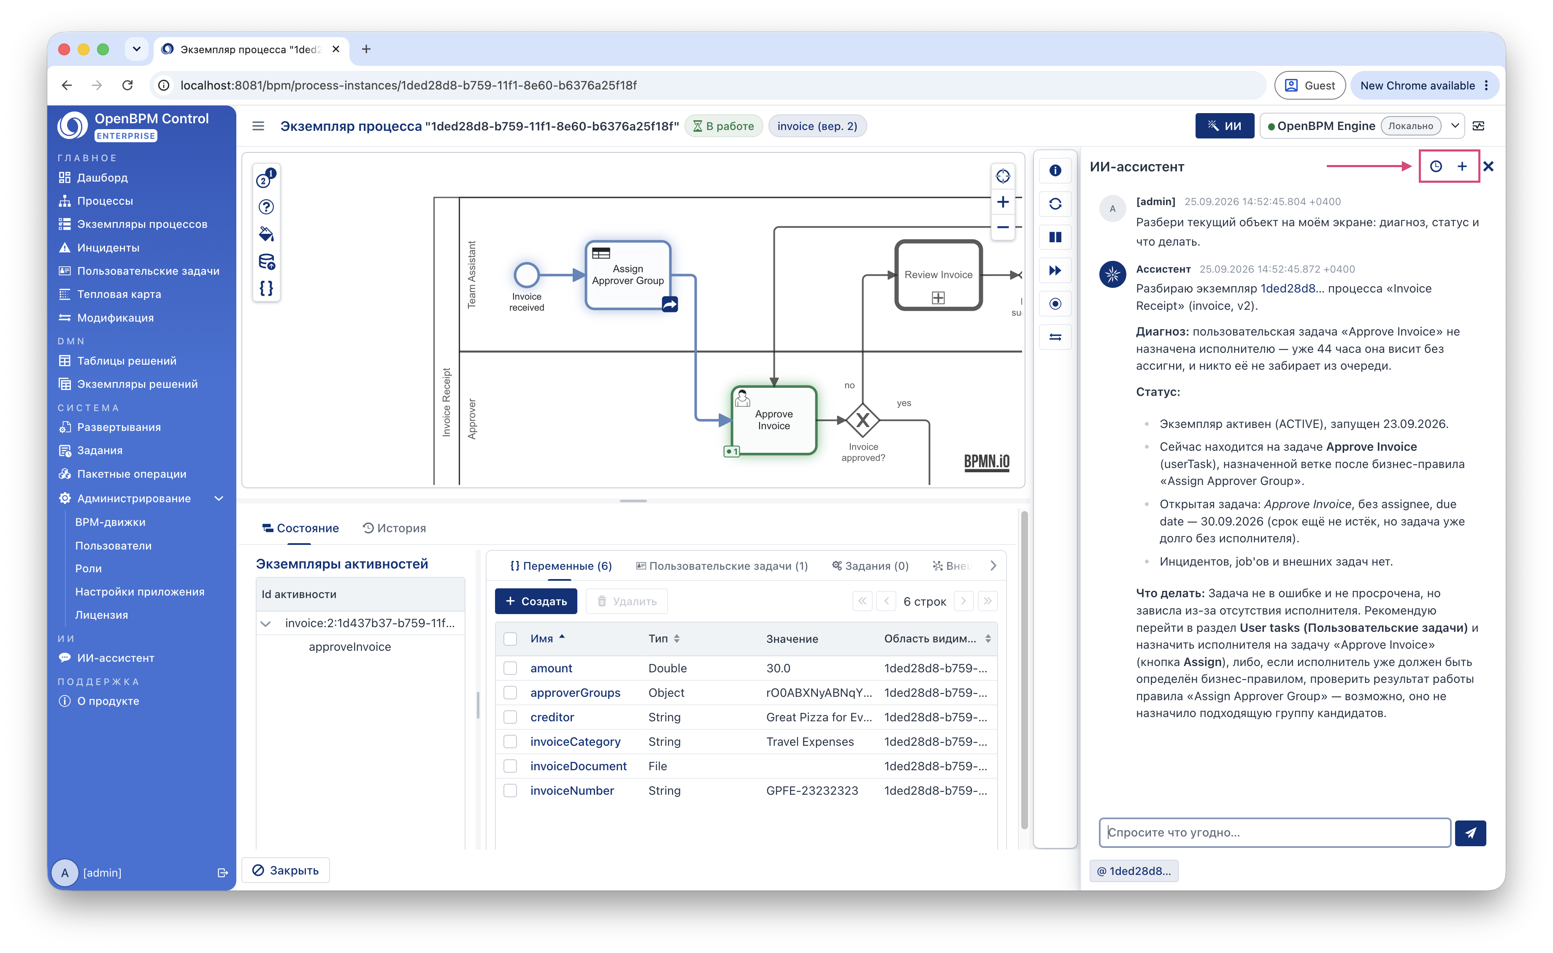The height and width of the screenshot is (953, 1553).
Task: Click the paint bucket icon on diagram toolbar
Action: [266, 234]
